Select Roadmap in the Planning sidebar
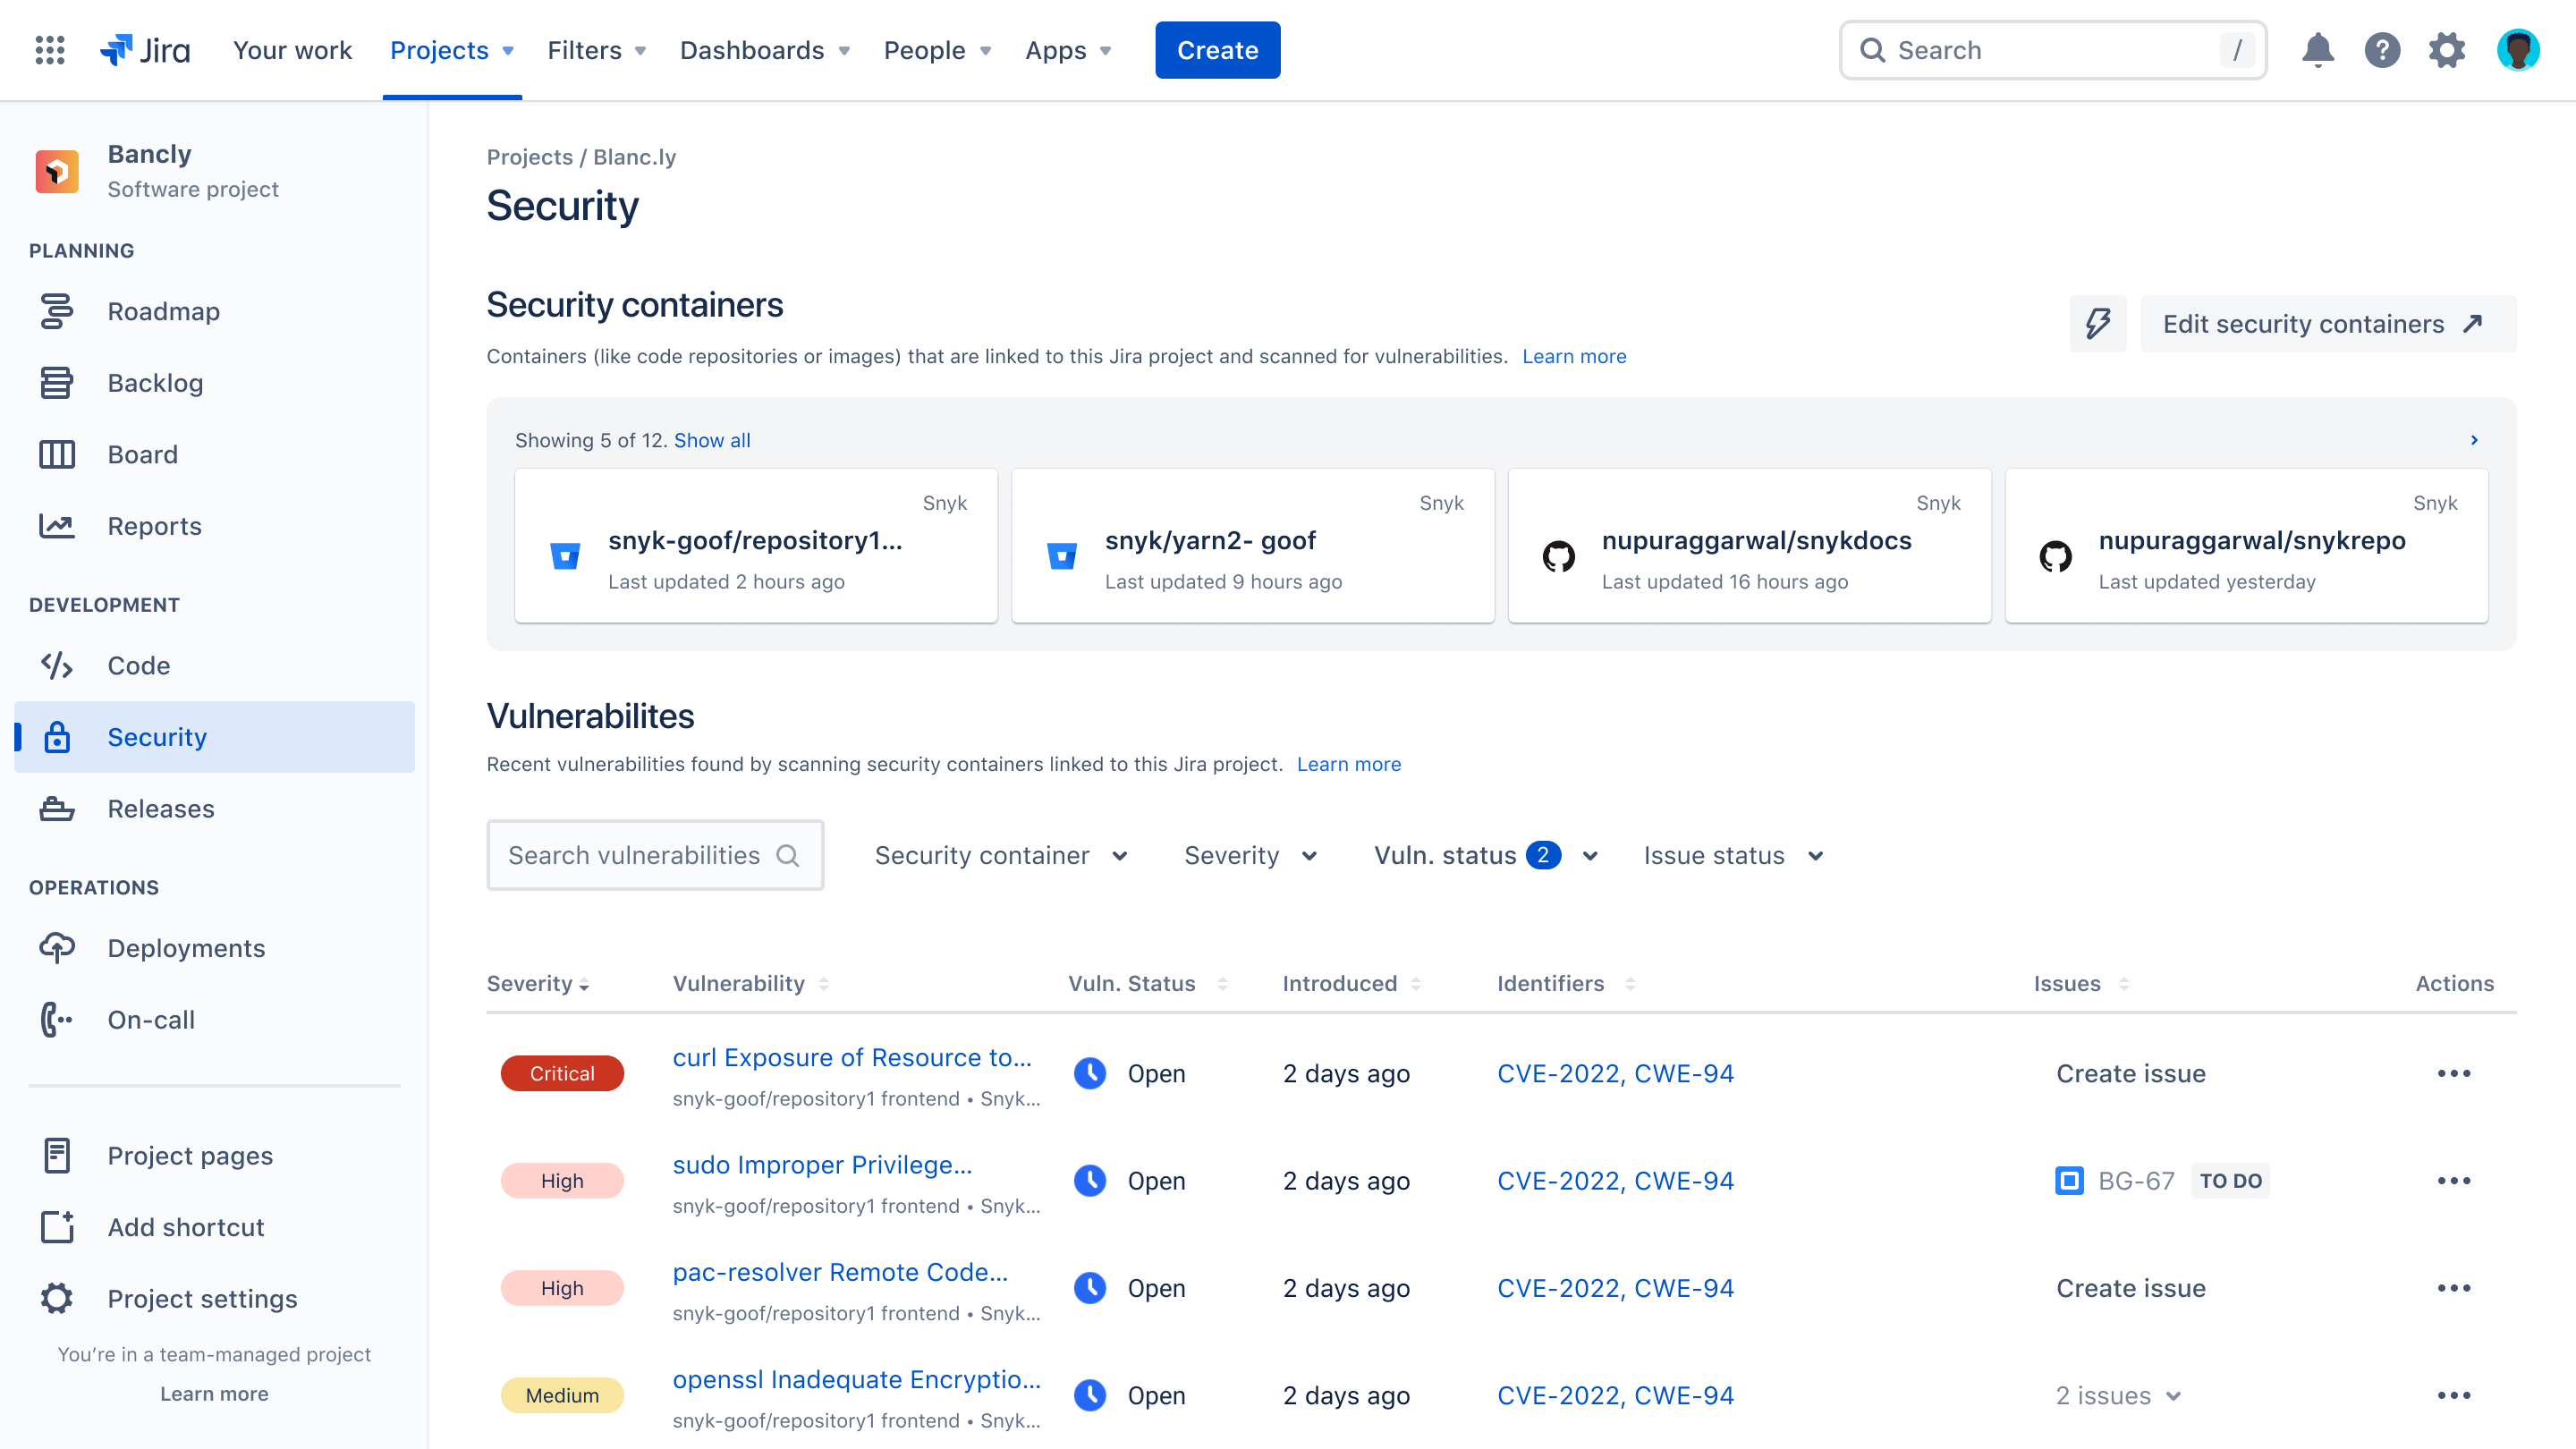 point(163,311)
